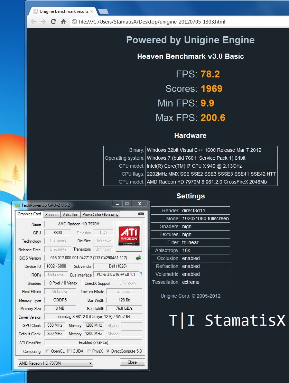Click the Operating system cell Windows 7
Image resolution: width=289 pixels, height=383 pixels.
click(211, 158)
